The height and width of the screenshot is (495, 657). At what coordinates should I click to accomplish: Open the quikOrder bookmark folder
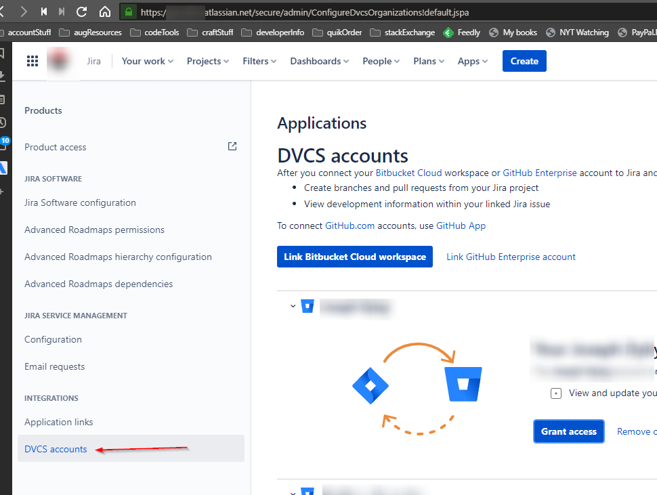tap(337, 33)
